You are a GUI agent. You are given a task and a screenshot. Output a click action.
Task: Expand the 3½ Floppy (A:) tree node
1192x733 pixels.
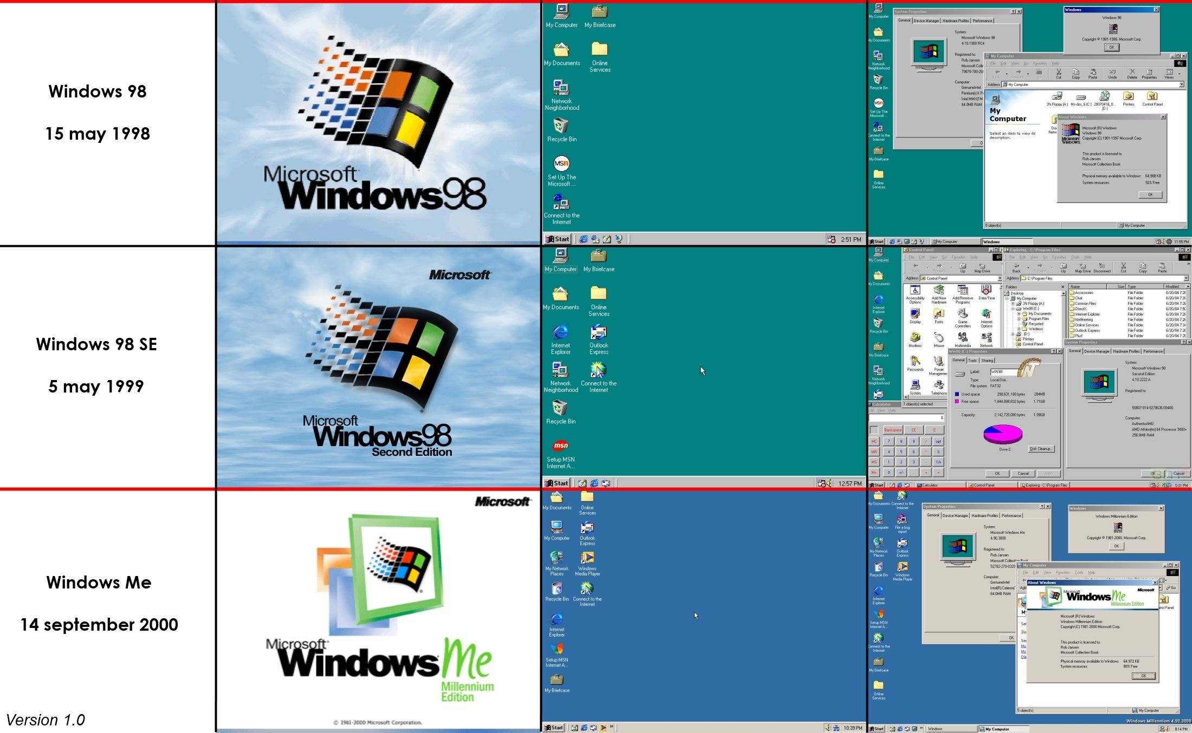pyautogui.click(x=1013, y=304)
